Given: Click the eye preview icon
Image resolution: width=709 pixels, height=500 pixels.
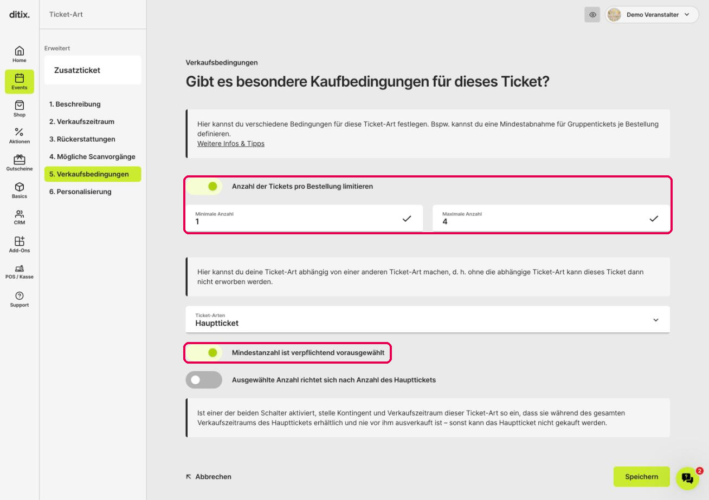Looking at the screenshot, I should point(592,15).
